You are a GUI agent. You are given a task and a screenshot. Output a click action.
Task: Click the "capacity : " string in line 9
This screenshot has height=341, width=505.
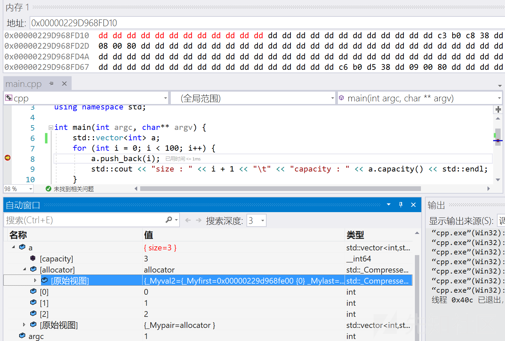point(319,169)
